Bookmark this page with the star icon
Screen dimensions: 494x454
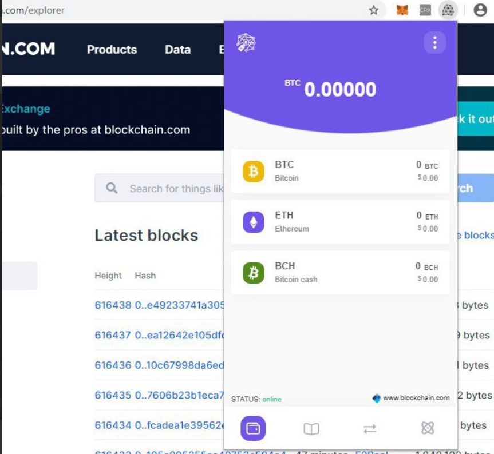tap(374, 10)
